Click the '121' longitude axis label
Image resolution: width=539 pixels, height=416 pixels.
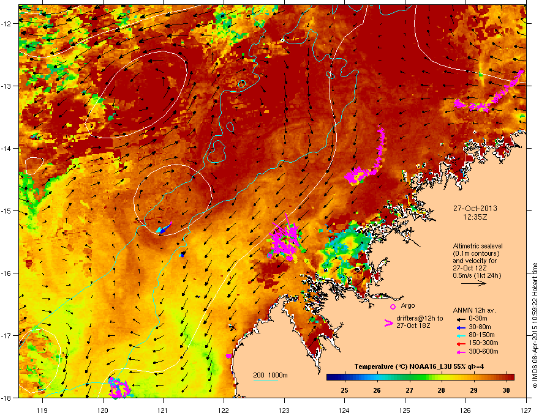pos(163,410)
